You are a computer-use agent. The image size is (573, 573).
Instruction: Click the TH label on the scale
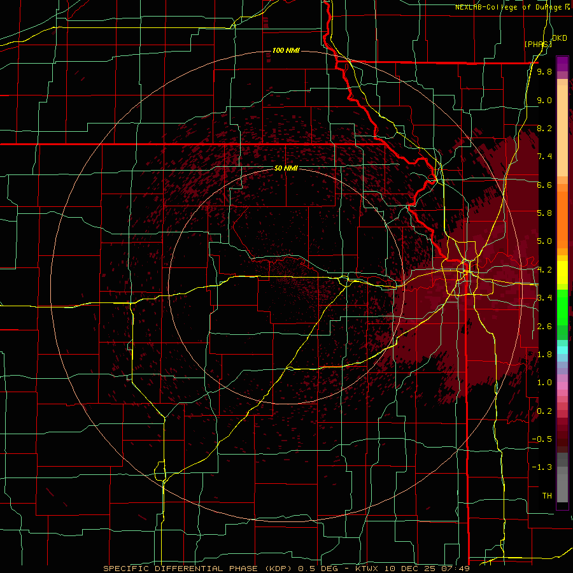pyautogui.click(x=547, y=496)
